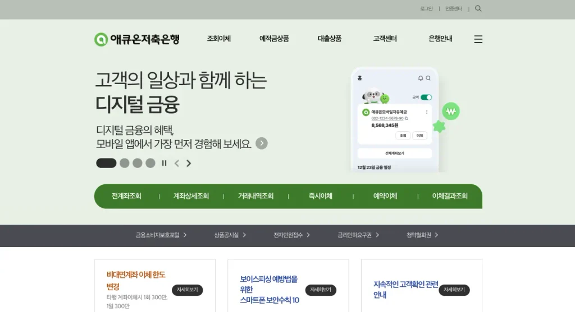Screen dimensions: 575x312
Task: Click the 고객의 일상과 함께 하는 headline
Action: point(181,80)
